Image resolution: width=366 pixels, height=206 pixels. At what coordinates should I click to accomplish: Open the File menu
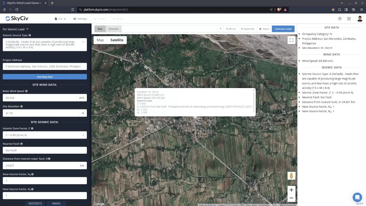pyautogui.click(x=60, y=18)
